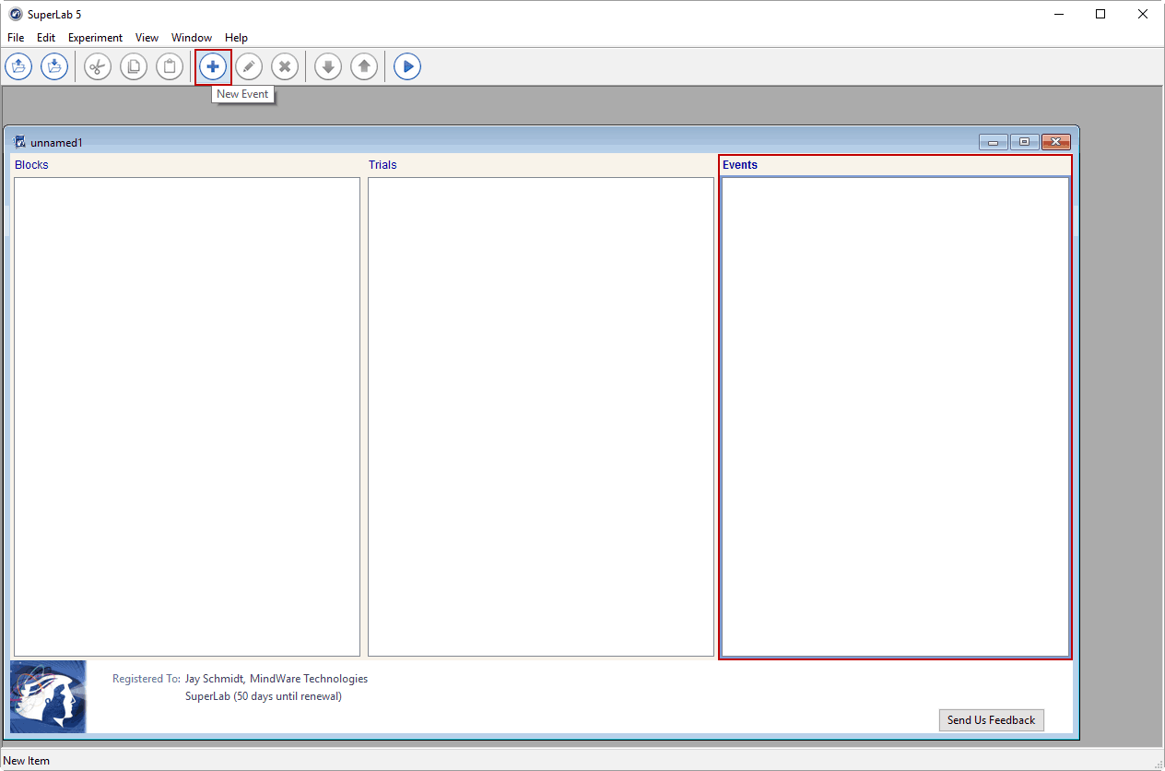
Task: Click the Events column heading
Action: point(740,165)
